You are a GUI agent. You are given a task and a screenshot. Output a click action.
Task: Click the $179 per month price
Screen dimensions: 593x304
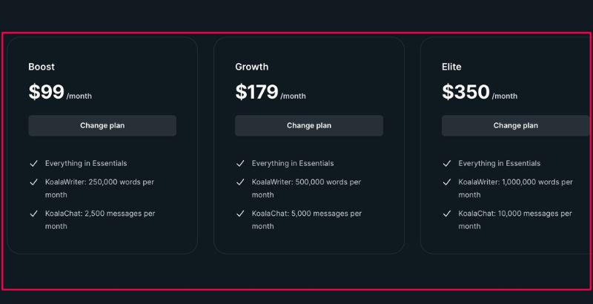[x=270, y=93]
